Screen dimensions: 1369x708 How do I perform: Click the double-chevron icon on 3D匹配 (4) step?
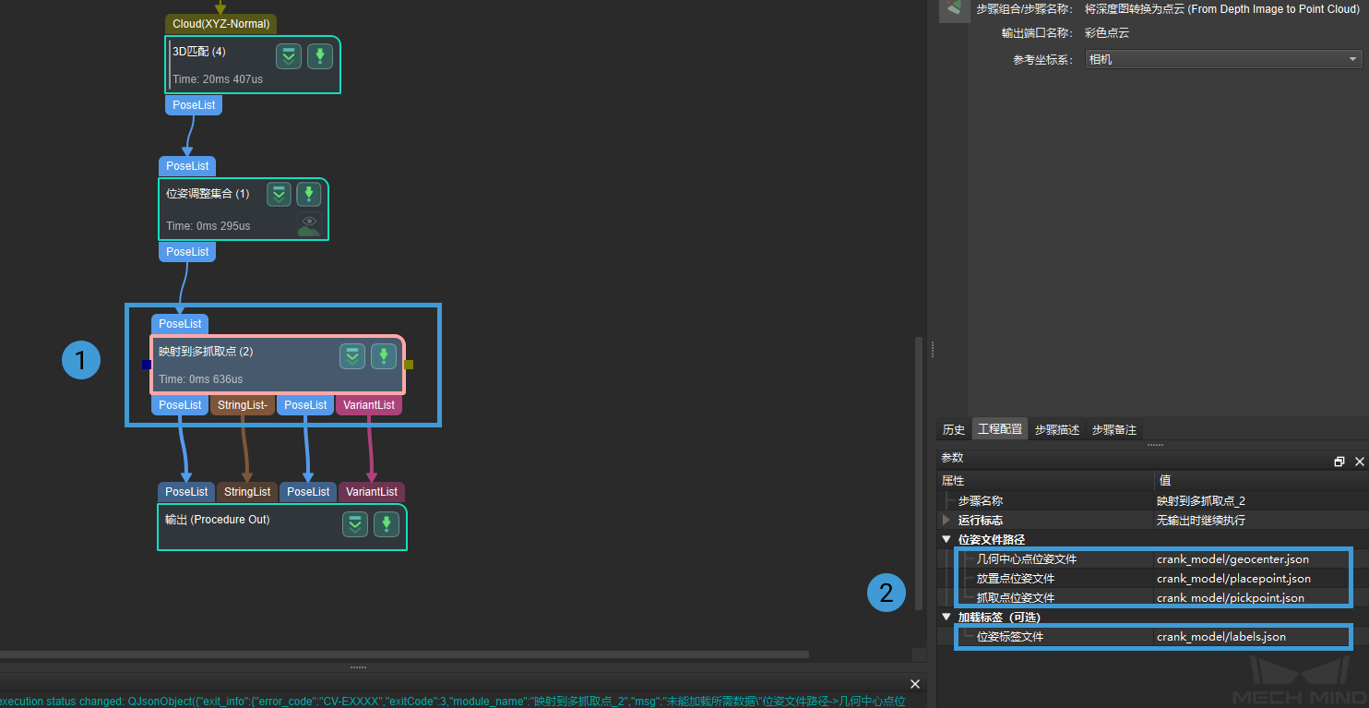289,56
